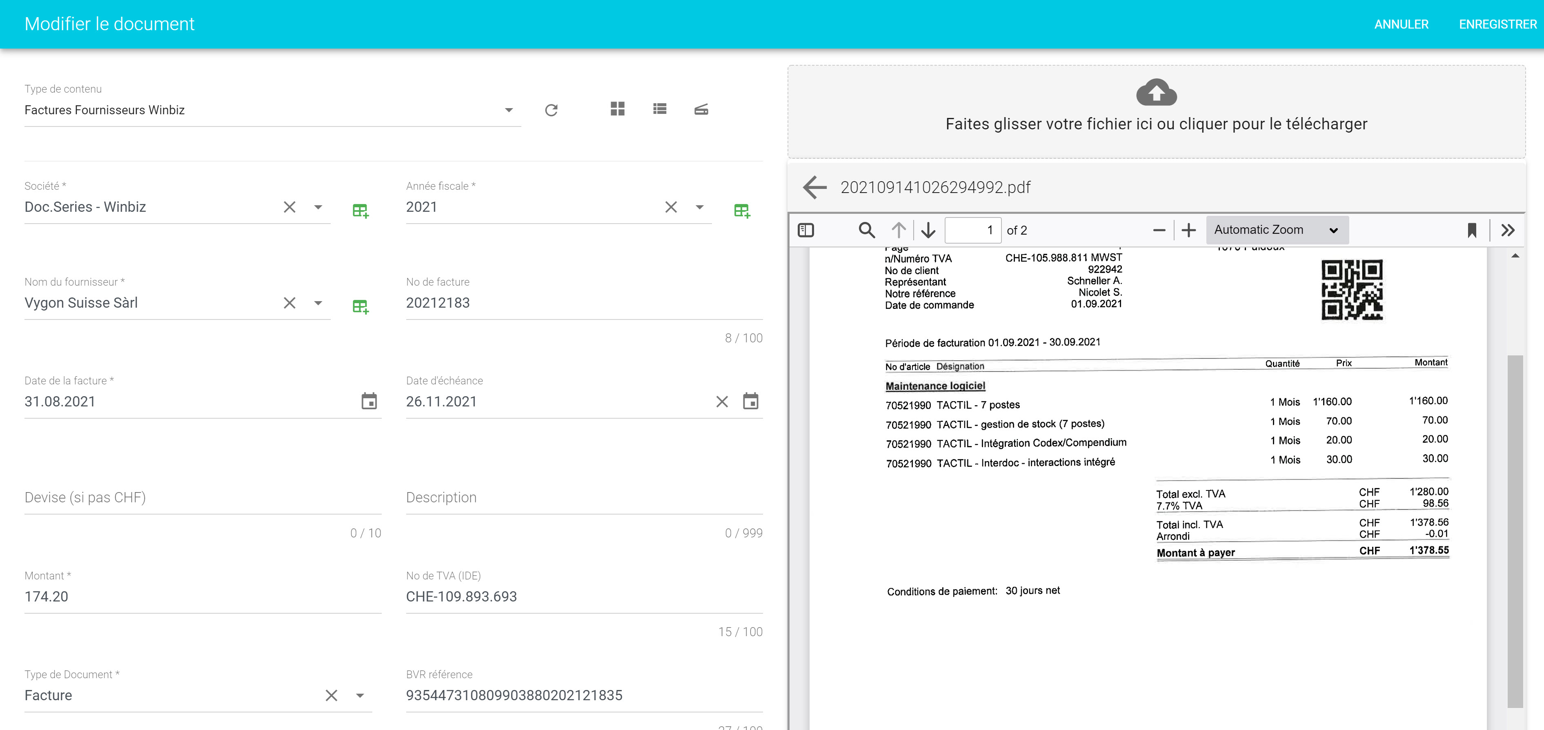This screenshot has width=1544, height=730.
Task: Click the QR code in the invoice
Action: point(1352,290)
